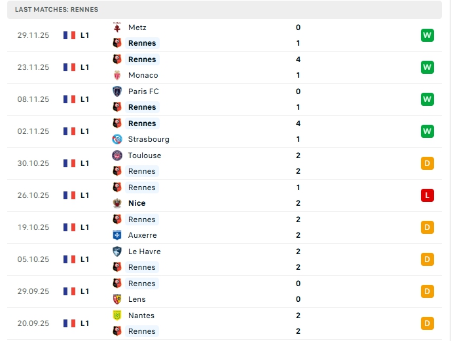This screenshot has height=341, width=451.
Task: Click the Auxerre club crest icon
Action: (117, 235)
